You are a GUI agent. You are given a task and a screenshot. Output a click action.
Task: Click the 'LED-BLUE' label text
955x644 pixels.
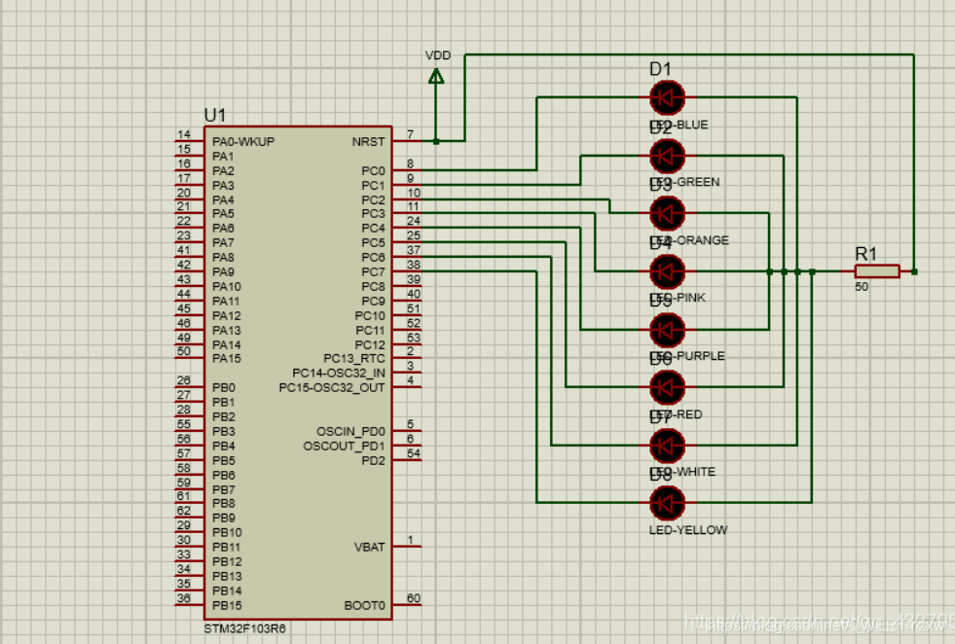pyautogui.click(x=679, y=125)
